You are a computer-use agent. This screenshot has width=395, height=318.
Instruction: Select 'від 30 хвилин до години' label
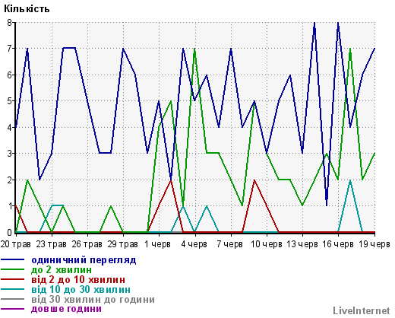coord(93,300)
